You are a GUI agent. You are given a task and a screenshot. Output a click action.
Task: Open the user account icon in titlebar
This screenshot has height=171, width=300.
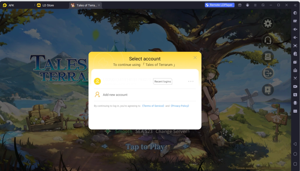point(248,5)
